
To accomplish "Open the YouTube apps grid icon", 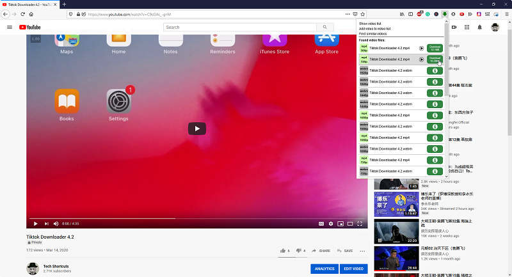I will coord(467,27).
